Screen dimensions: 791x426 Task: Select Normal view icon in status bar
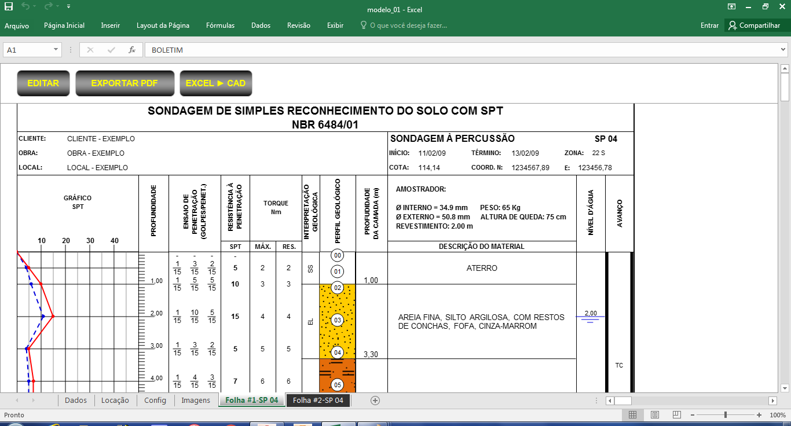(x=633, y=415)
